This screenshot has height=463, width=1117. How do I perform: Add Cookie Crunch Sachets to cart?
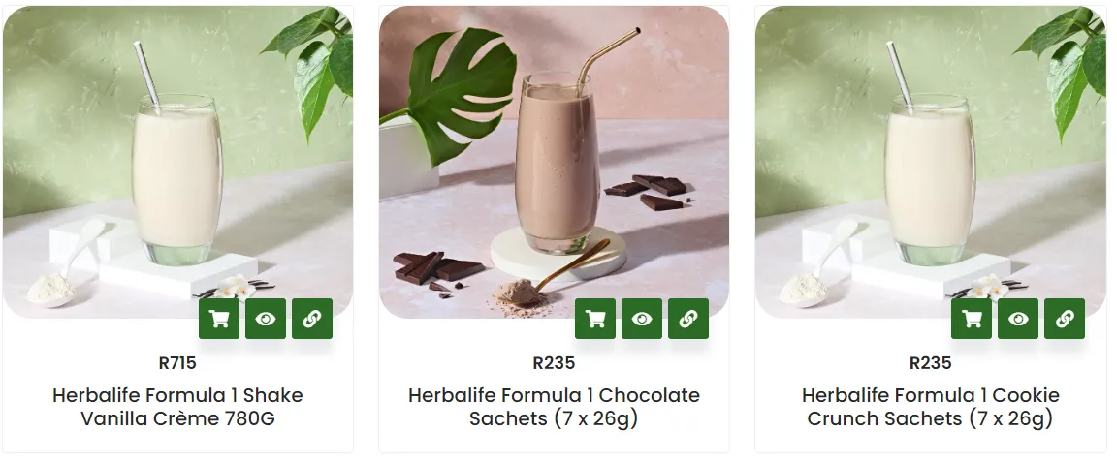coord(971,319)
